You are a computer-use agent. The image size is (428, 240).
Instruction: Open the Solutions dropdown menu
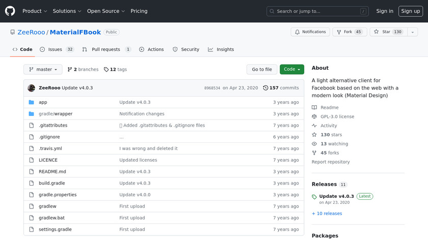click(67, 11)
